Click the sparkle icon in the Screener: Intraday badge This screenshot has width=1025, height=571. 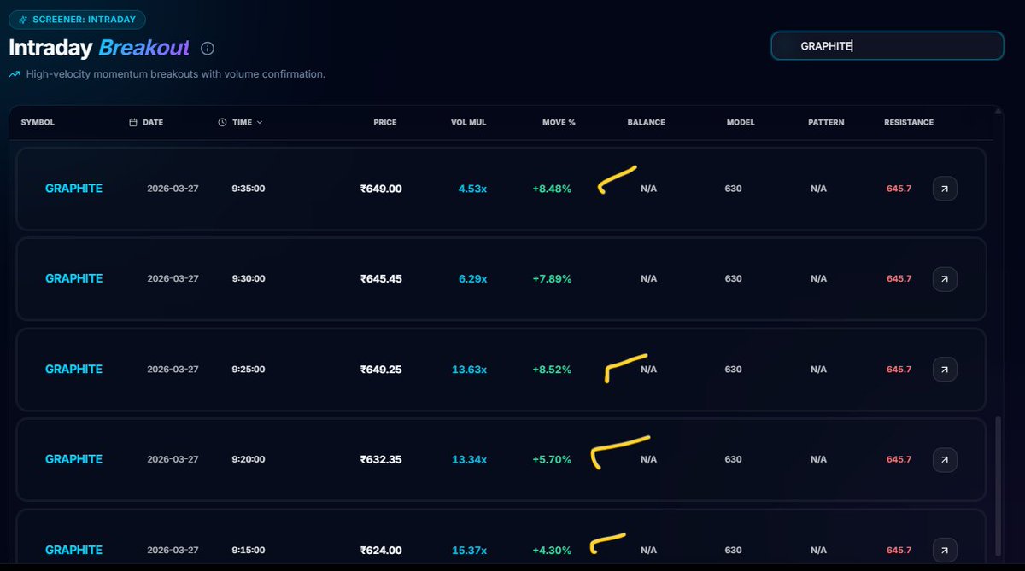pyautogui.click(x=23, y=20)
